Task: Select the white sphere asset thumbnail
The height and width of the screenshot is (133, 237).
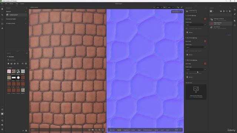Action: point(18,78)
